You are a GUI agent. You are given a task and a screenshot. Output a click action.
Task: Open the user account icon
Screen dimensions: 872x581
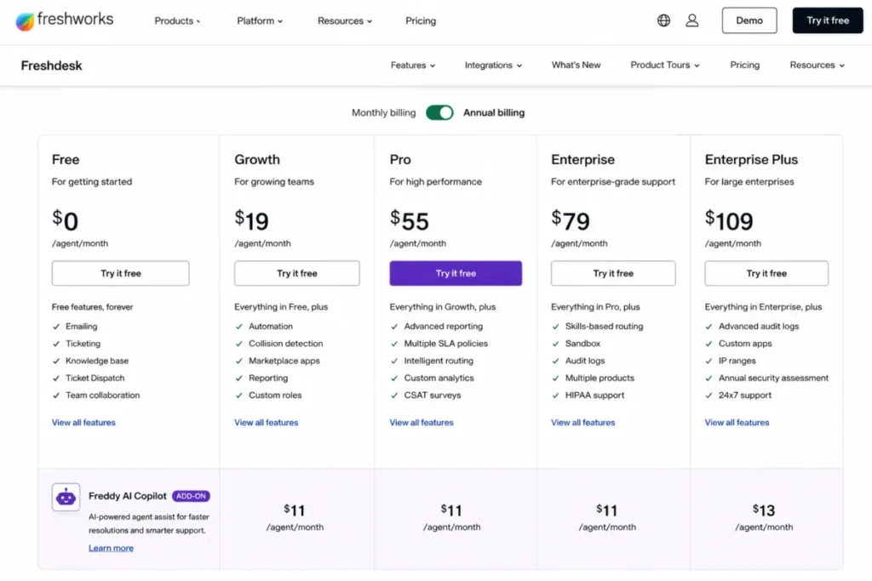coord(691,20)
